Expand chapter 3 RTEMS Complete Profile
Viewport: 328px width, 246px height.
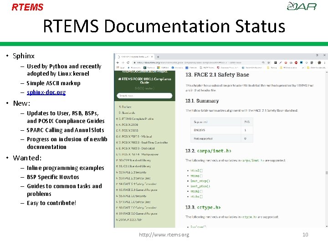click(x=117, y=118)
